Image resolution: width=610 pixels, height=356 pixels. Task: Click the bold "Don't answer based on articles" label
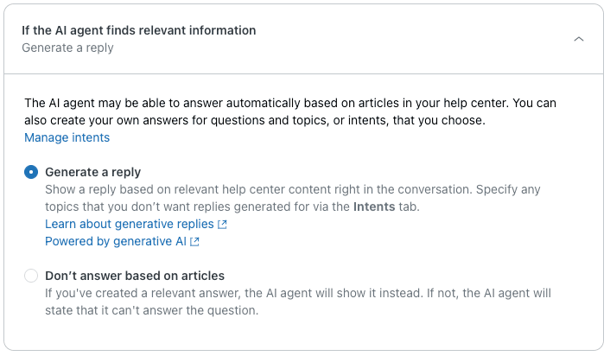135,276
